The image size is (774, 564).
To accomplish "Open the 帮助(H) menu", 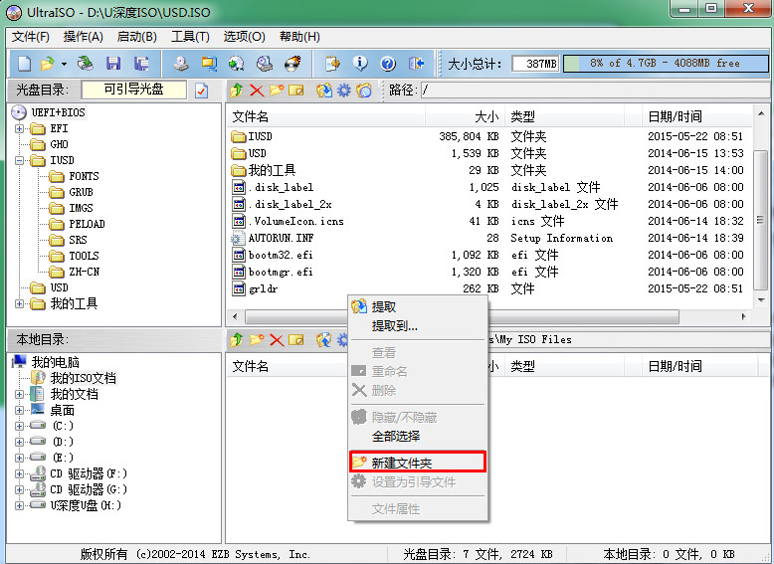I will click(x=299, y=37).
